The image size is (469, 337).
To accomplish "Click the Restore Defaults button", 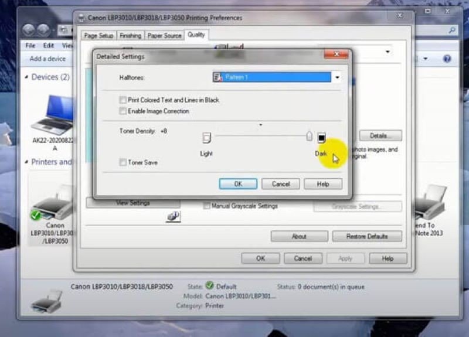I will coord(366,236).
